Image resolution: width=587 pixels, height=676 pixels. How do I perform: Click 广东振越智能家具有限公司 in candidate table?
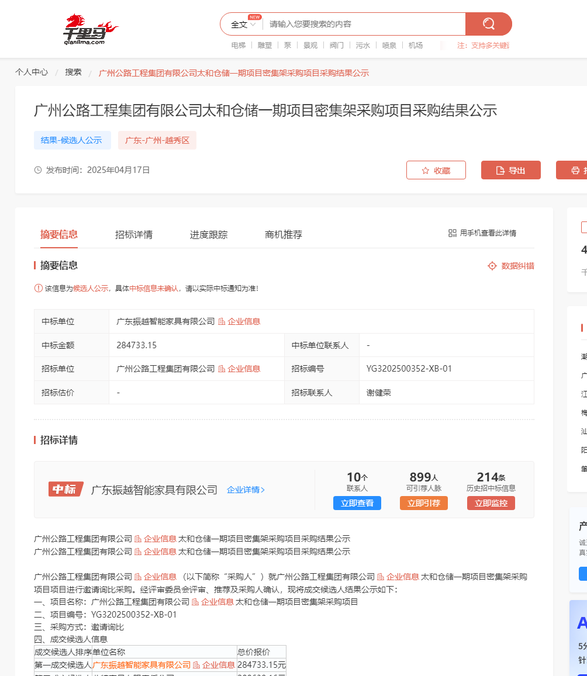141,665
